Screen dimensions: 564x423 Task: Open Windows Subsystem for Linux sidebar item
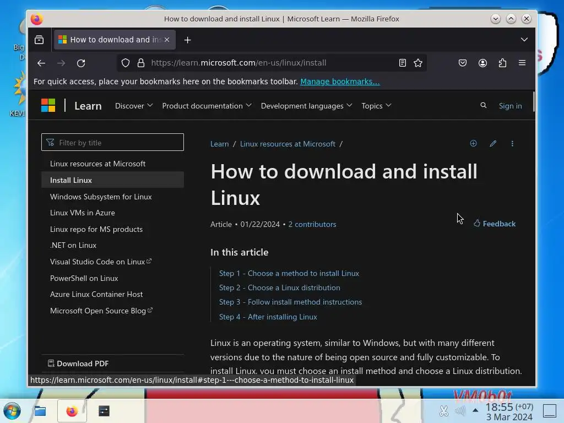click(x=101, y=197)
